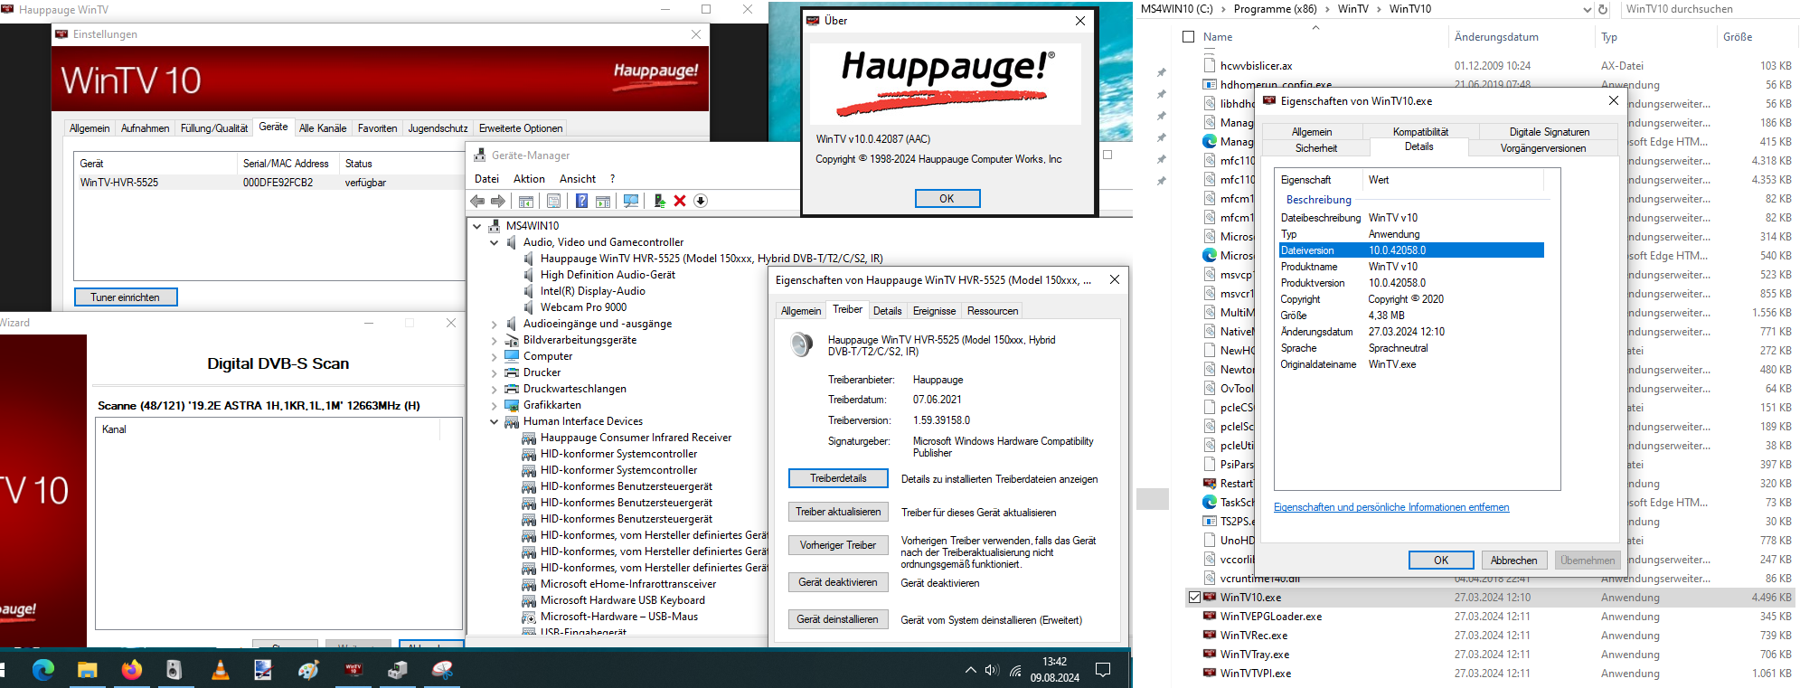The height and width of the screenshot is (688, 1800).
Task: Click the network icon in the system tray
Action: point(1015,670)
